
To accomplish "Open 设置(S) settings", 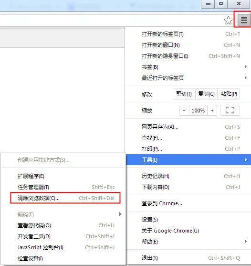I will (188, 220).
